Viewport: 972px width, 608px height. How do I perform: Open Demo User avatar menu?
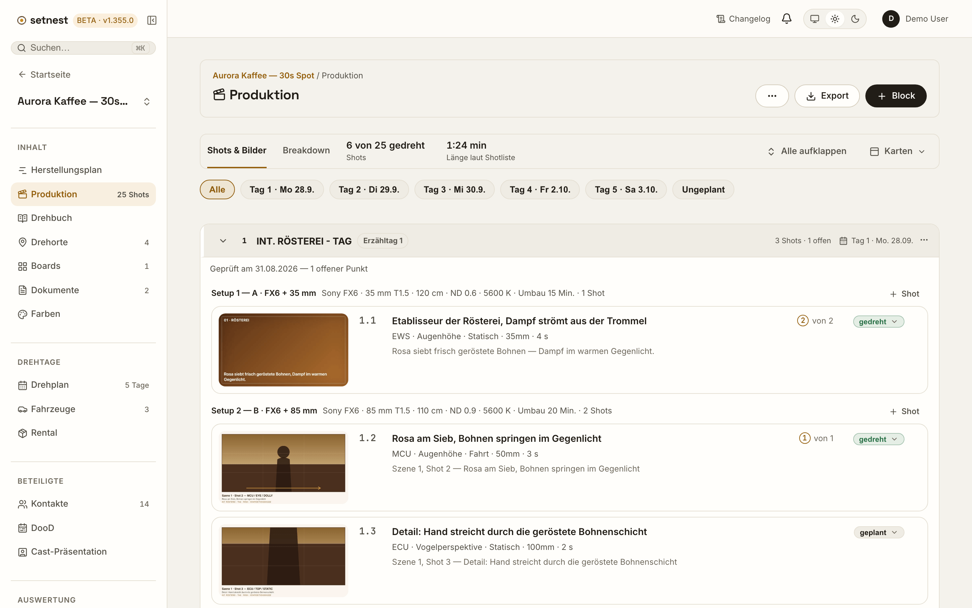click(915, 19)
